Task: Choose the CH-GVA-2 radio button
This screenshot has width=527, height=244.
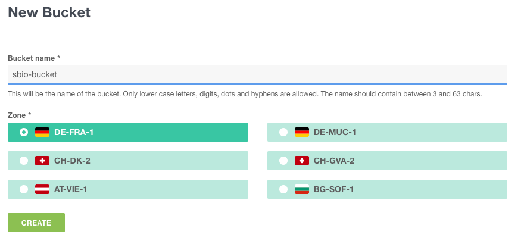Action: [283, 161]
